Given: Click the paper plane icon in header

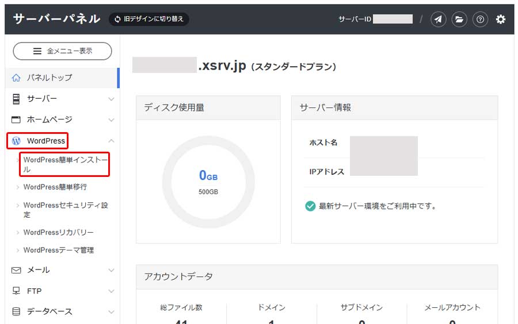Looking at the screenshot, I should (x=438, y=20).
